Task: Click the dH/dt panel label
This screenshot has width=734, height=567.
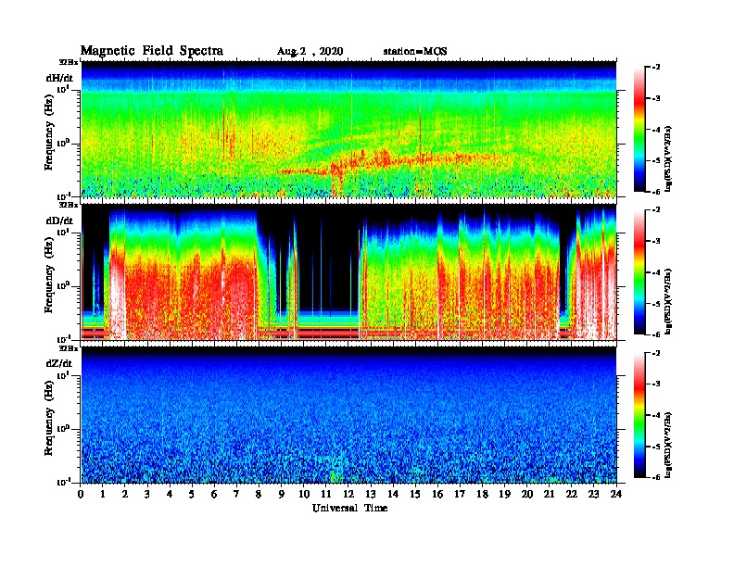Action: (59, 78)
